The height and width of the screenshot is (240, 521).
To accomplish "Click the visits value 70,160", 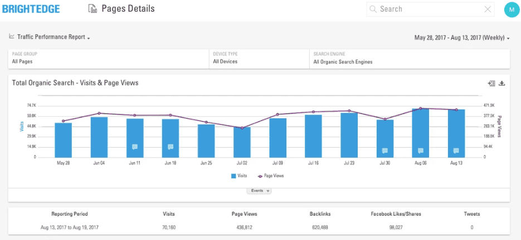I will (169, 227).
